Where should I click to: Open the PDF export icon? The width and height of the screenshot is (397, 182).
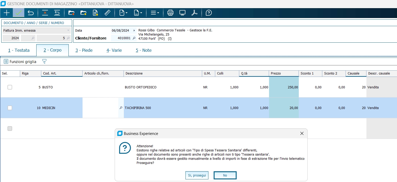click(x=194, y=13)
